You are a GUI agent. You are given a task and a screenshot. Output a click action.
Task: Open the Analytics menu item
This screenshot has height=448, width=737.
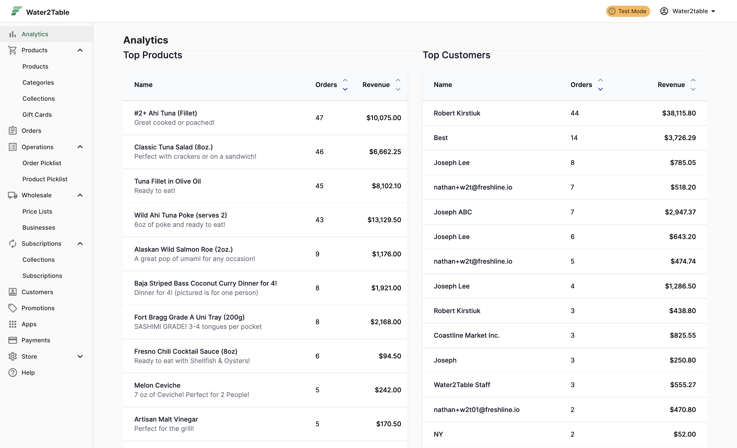pyautogui.click(x=46, y=34)
